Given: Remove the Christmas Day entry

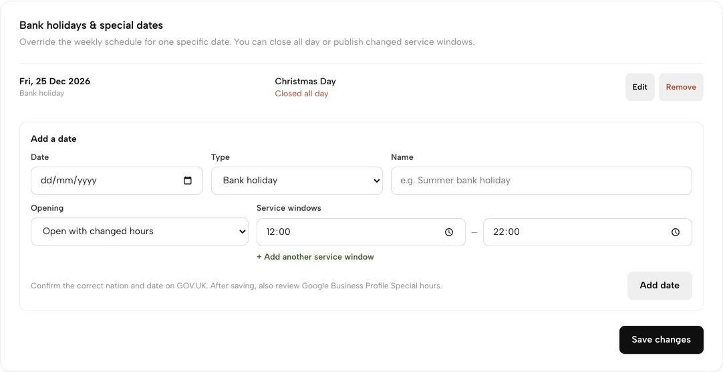Looking at the screenshot, I should (681, 87).
